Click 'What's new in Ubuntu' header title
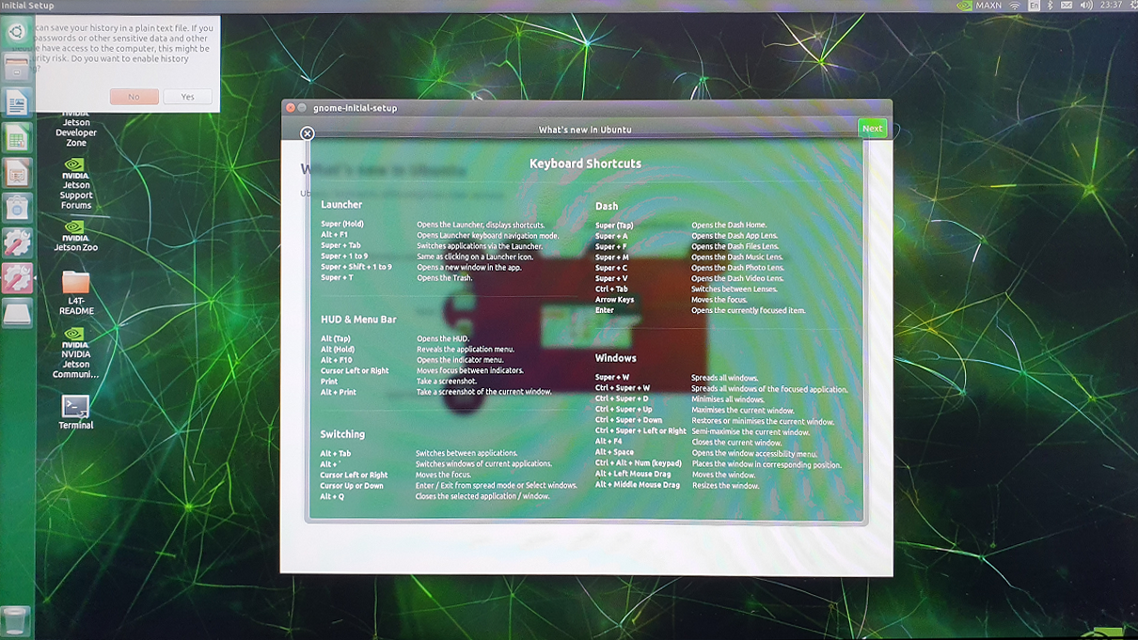The image size is (1138, 640). tap(585, 130)
